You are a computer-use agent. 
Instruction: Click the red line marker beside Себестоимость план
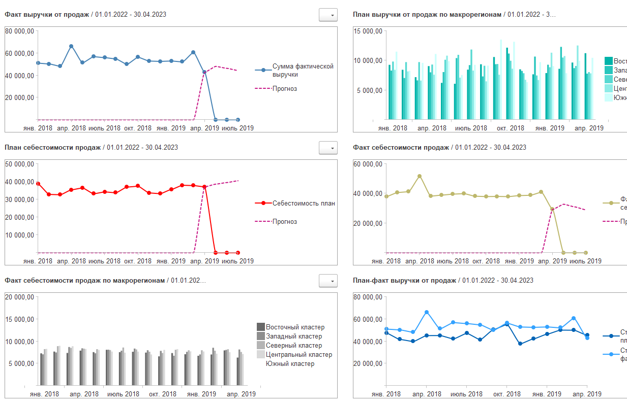[263, 204]
